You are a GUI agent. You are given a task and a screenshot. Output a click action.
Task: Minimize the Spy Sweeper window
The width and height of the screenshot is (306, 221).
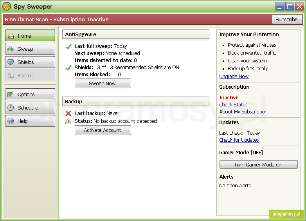coord(279,6)
